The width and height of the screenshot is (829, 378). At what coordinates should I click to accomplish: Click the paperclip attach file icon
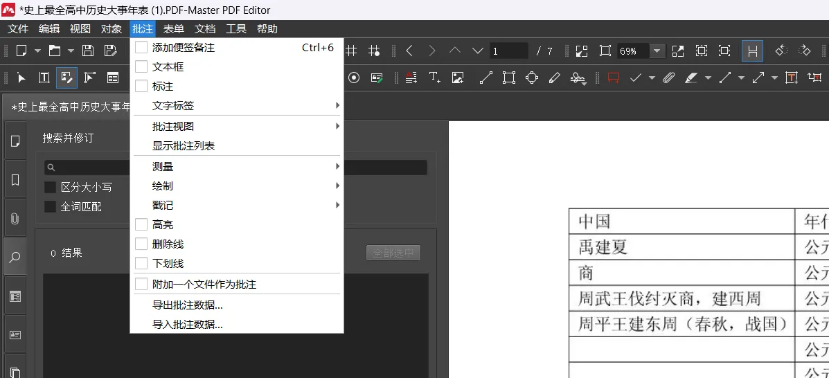pyautogui.click(x=669, y=78)
